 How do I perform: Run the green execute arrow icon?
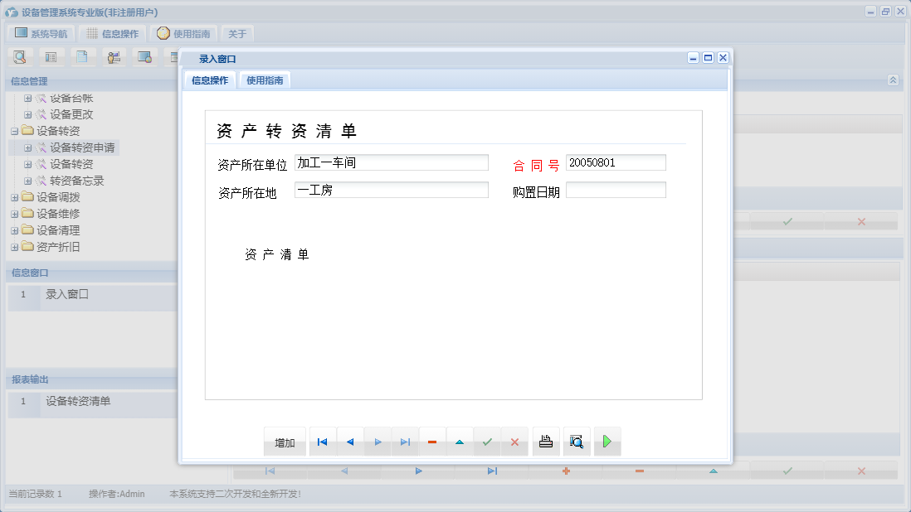tap(607, 442)
